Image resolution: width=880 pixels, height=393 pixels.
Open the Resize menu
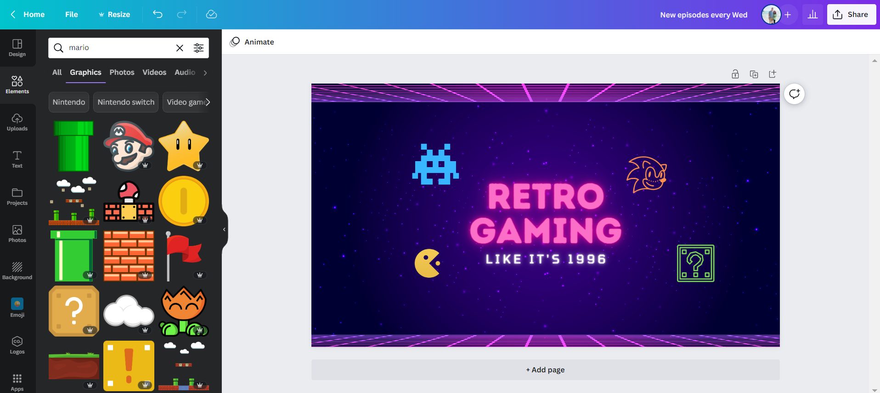point(114,14)
